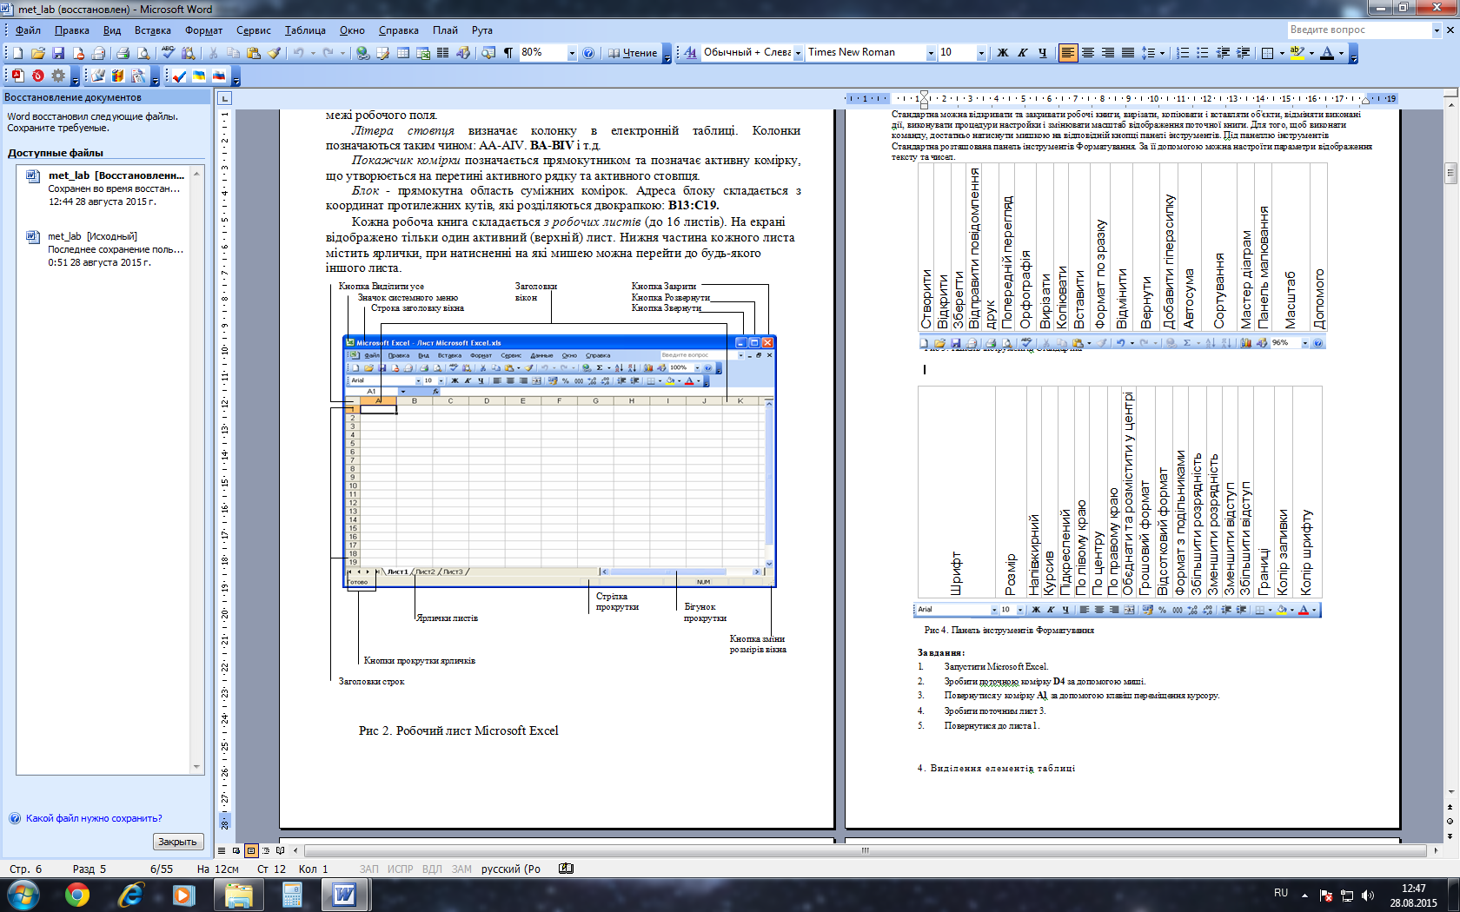Open the Формат menu
This screenshot has width=1460, height=912.
click(203, 30)
